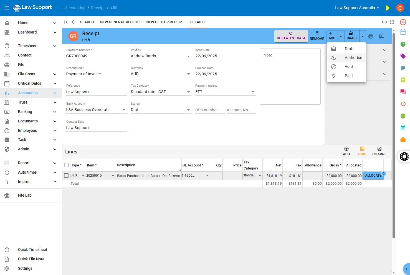The image size is (410, 275).
Task: Click the GET LATEST DATA button
Action: click(291, 36)
